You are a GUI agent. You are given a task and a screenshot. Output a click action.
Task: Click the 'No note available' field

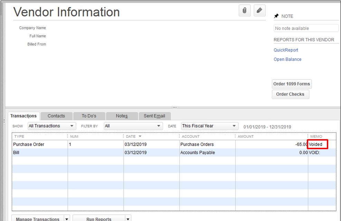click(306, 28)
